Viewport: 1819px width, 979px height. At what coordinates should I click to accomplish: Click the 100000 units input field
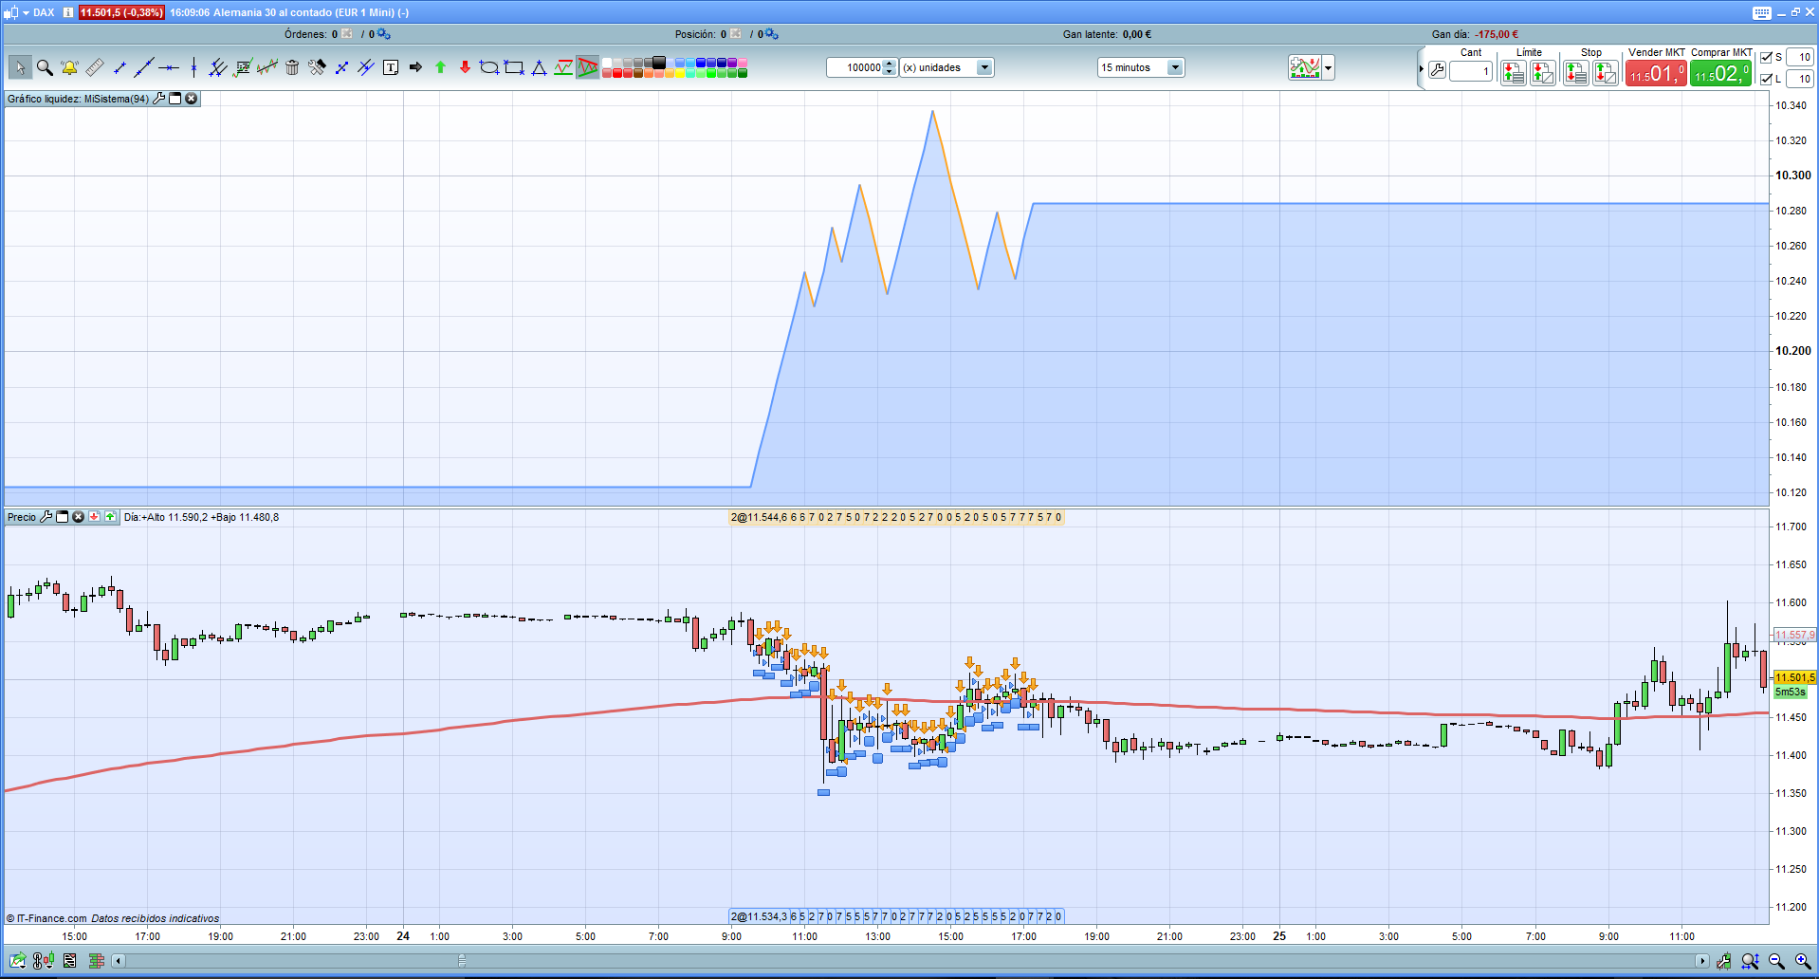click(855, 67)
